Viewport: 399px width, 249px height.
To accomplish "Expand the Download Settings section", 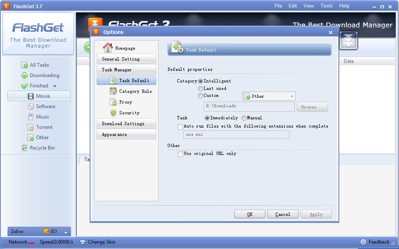I will click(x=126, y=123).
